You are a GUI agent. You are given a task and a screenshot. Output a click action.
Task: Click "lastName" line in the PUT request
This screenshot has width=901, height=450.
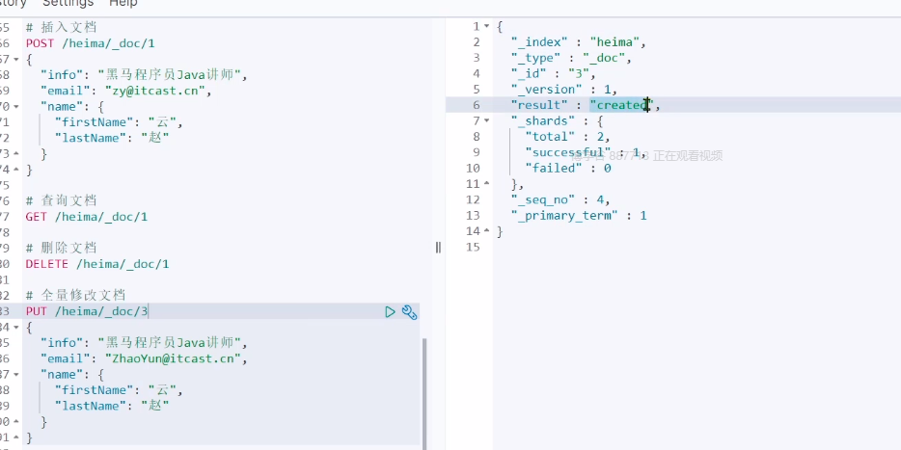[x=112, y=407]
